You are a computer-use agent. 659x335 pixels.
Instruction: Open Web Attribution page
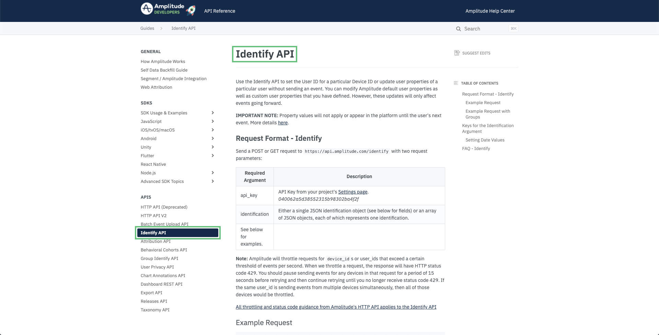click(157, 87)
